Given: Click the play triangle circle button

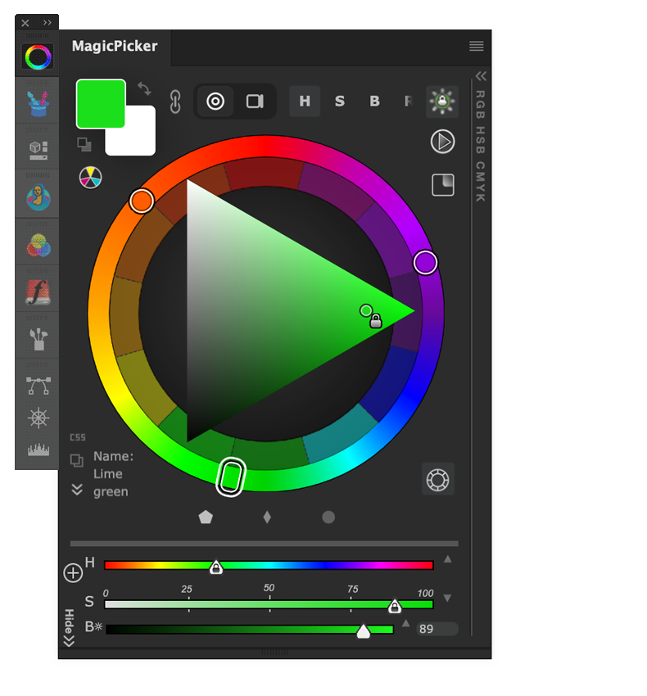Looking at the screenshot, I should (x=443, y=142).
